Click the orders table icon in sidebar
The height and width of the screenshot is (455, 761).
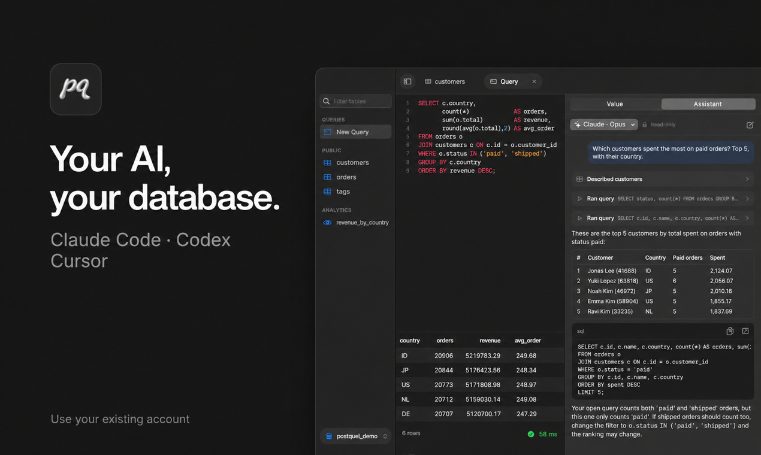coord(327,177)
